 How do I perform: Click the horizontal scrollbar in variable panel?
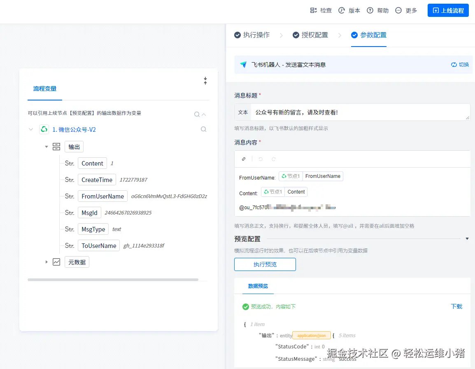coord(113,280)
